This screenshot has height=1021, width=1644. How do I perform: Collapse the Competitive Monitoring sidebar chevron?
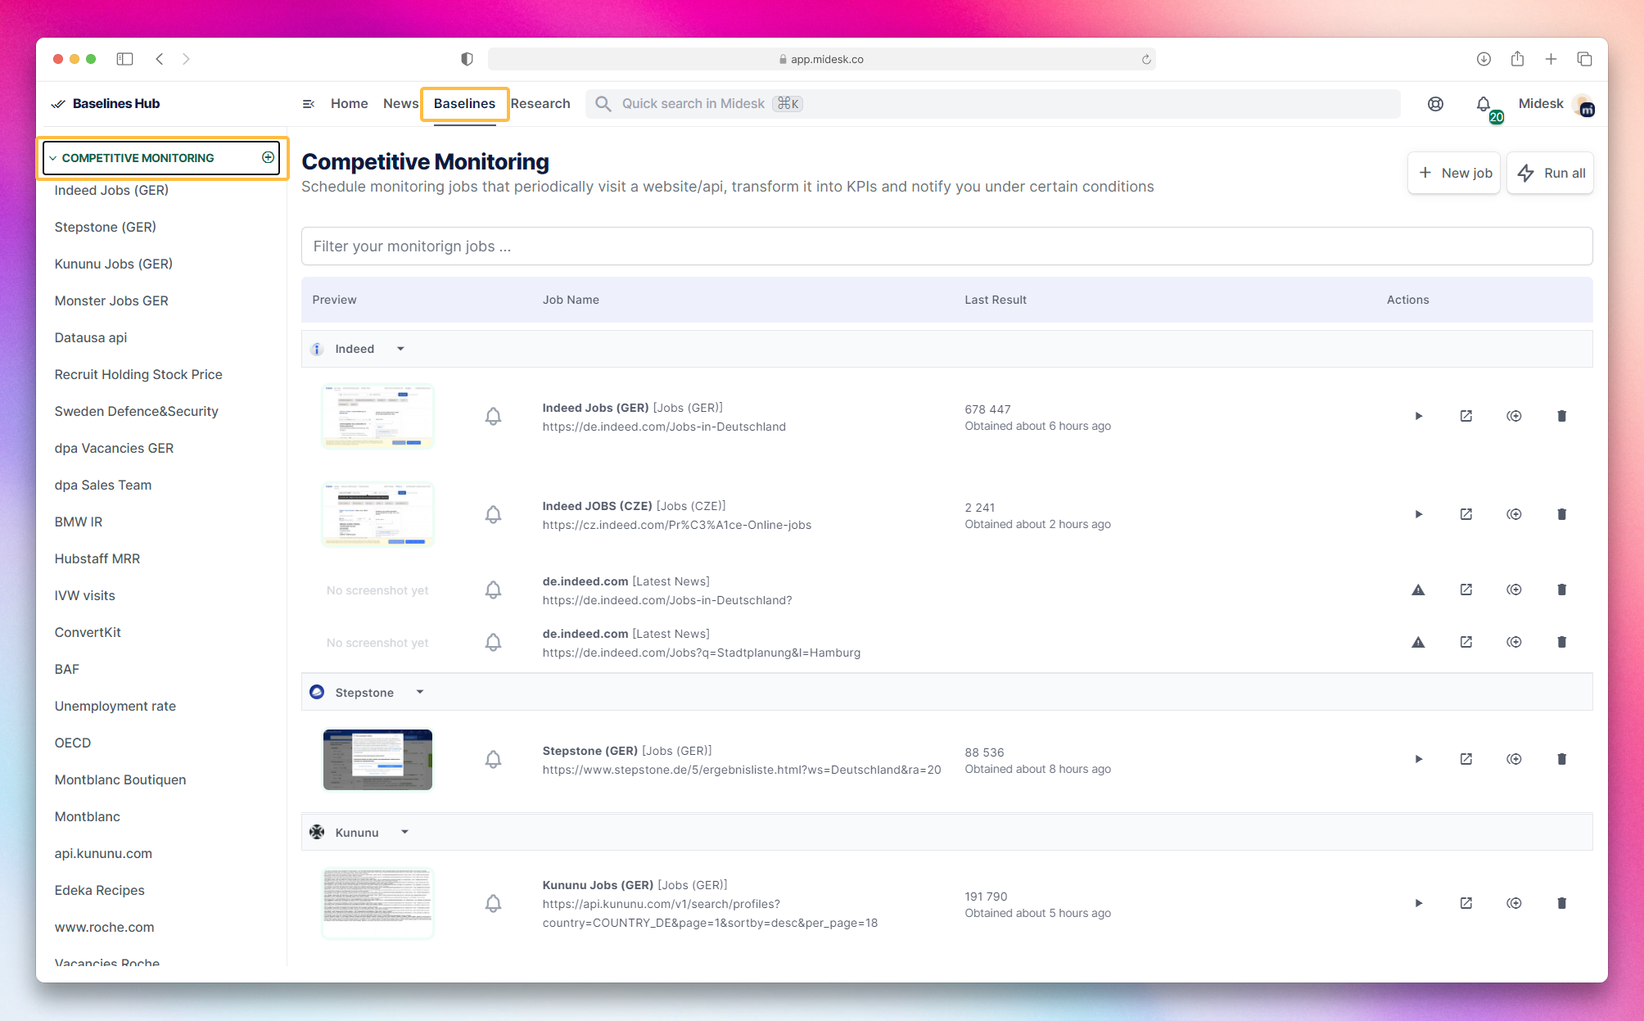[52, 158]
